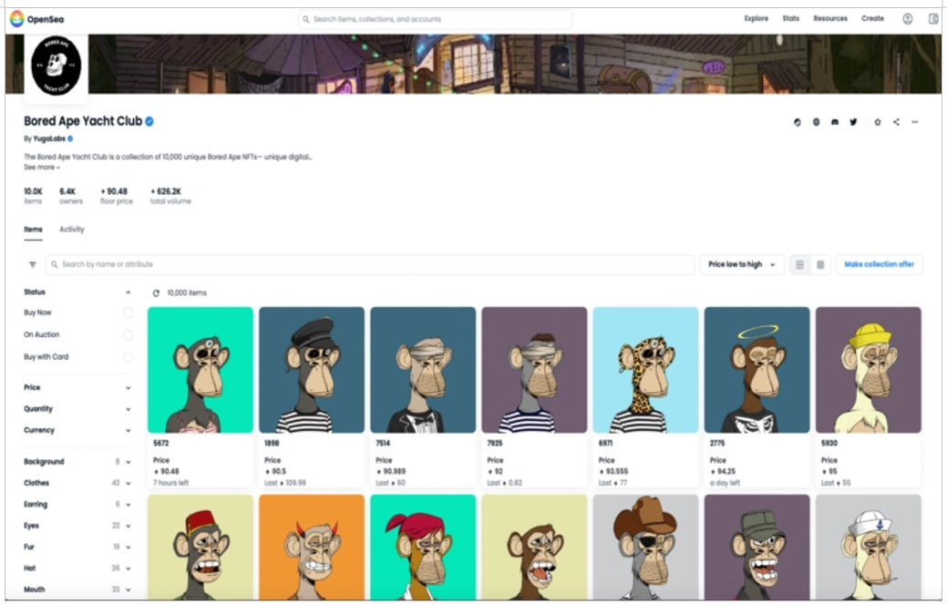Click the 90.48 floor price stat
The height and width of the screenshot is (605, 947).
(116, 196)
